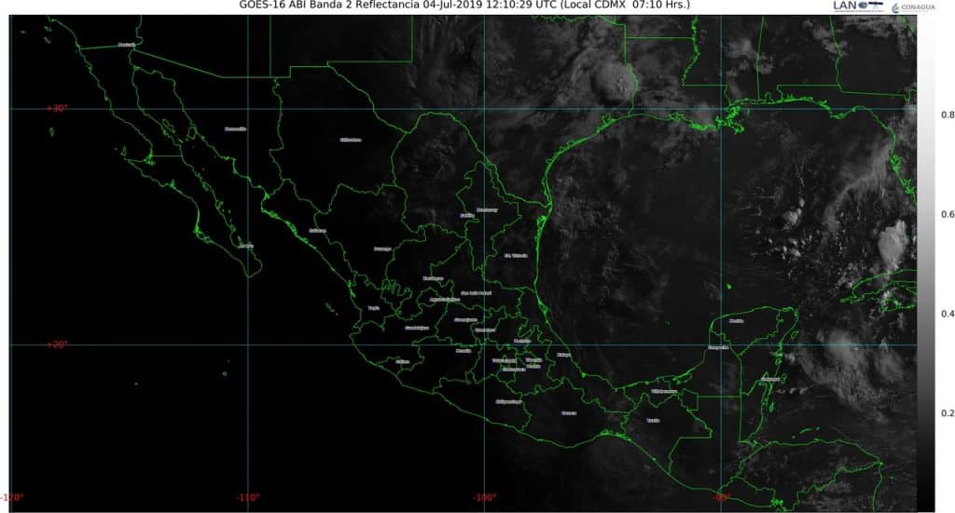Click the Chetumal city label
955x513 pixels.
[x=770, y=379]
